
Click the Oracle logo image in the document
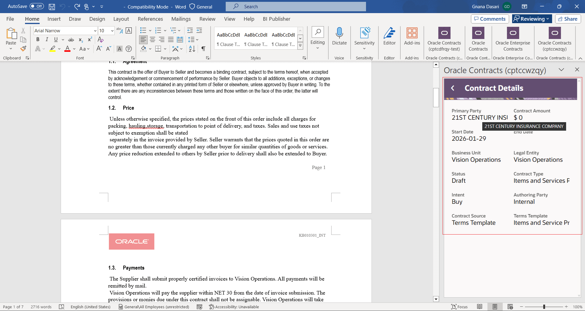[131, 242]
